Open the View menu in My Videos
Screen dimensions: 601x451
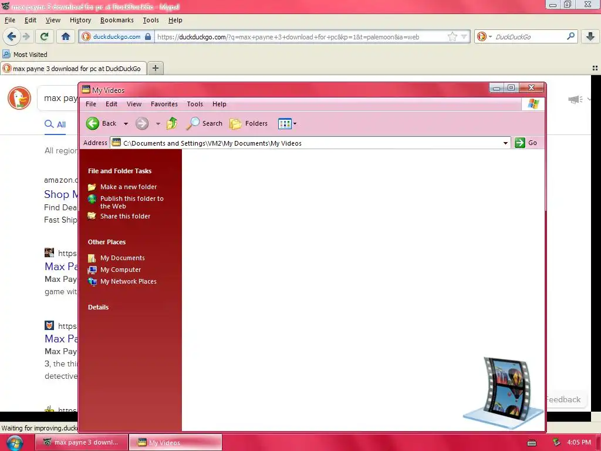[x=134, y=104]
